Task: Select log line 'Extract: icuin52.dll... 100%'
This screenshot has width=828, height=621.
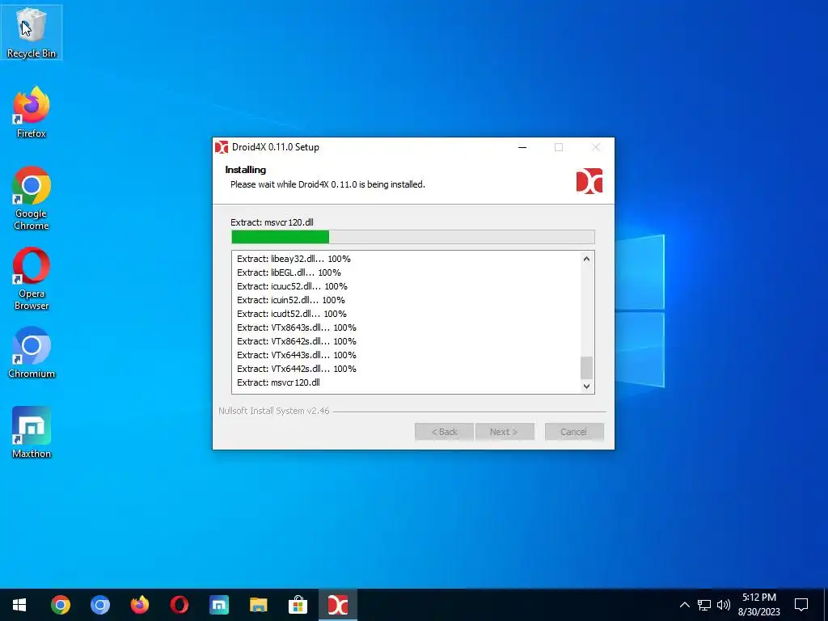Action: pos(291,300)
